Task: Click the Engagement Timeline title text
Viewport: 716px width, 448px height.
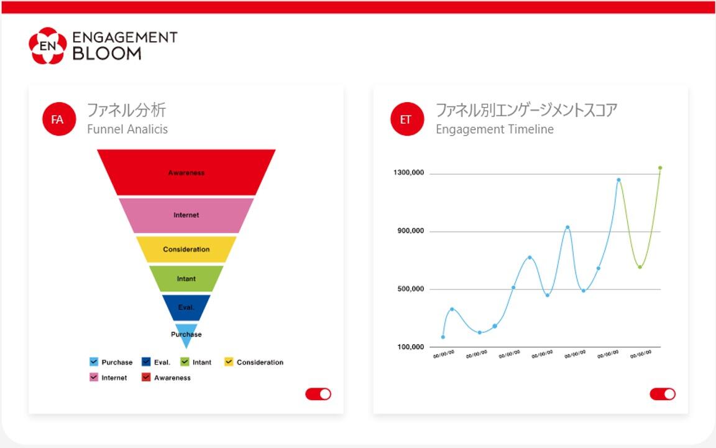Action: pyautogui.click(x=495, y=129)
